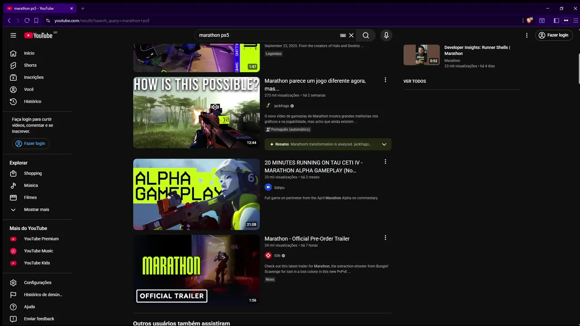The image size is (580, 326).
Task: Click the HOW IS THIS POSSIBLE thumbnail
Action: point(196,112)
